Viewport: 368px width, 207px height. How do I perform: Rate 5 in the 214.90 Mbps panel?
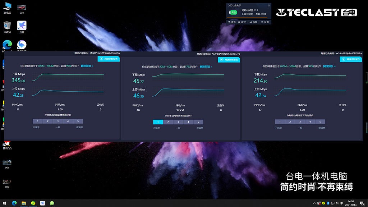click(320, 121)
